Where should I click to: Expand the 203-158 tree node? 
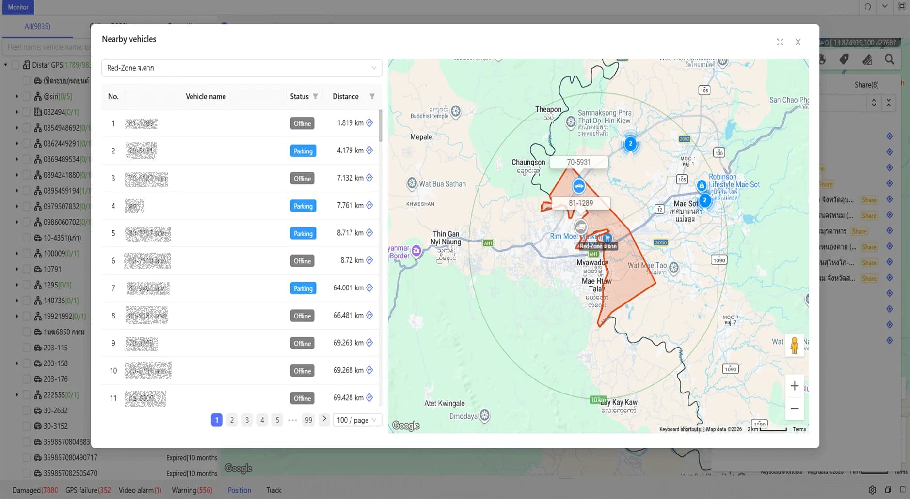coord(17,363)
